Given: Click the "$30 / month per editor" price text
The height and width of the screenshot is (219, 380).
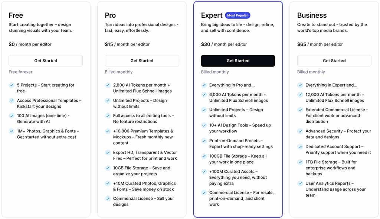Looking at the screenshot, I should coord(218,44).
